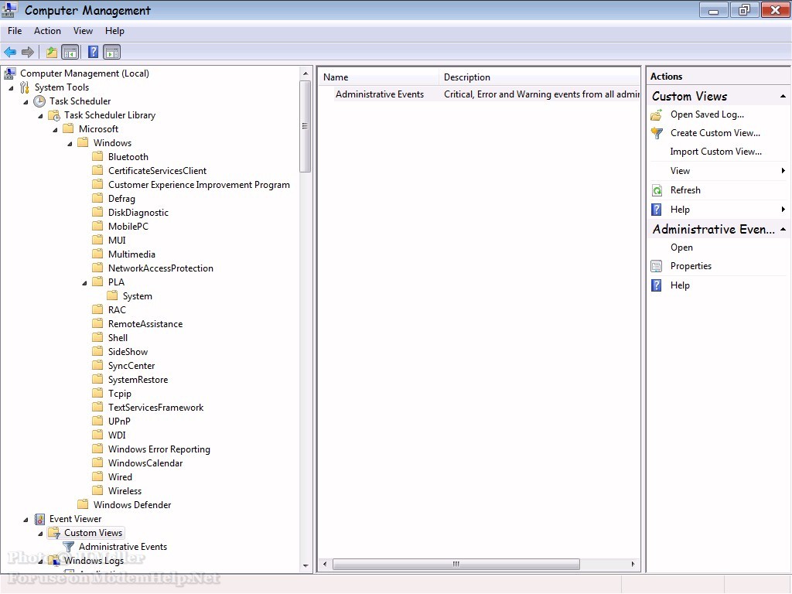The image size is (792, 594).
Task: Click the list pane scroll right arrow
Action: 633,564
